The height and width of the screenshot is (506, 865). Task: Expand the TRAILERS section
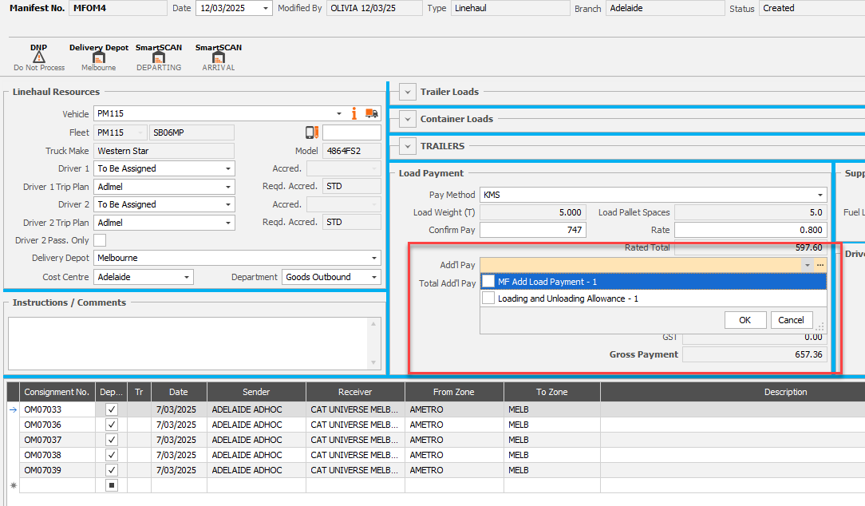click(x=408, y=146)
